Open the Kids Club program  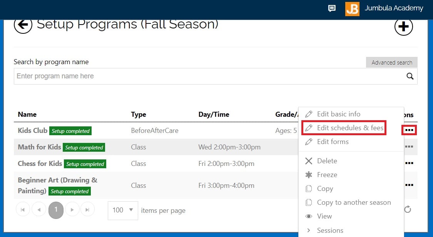click(x=33, y=130)
